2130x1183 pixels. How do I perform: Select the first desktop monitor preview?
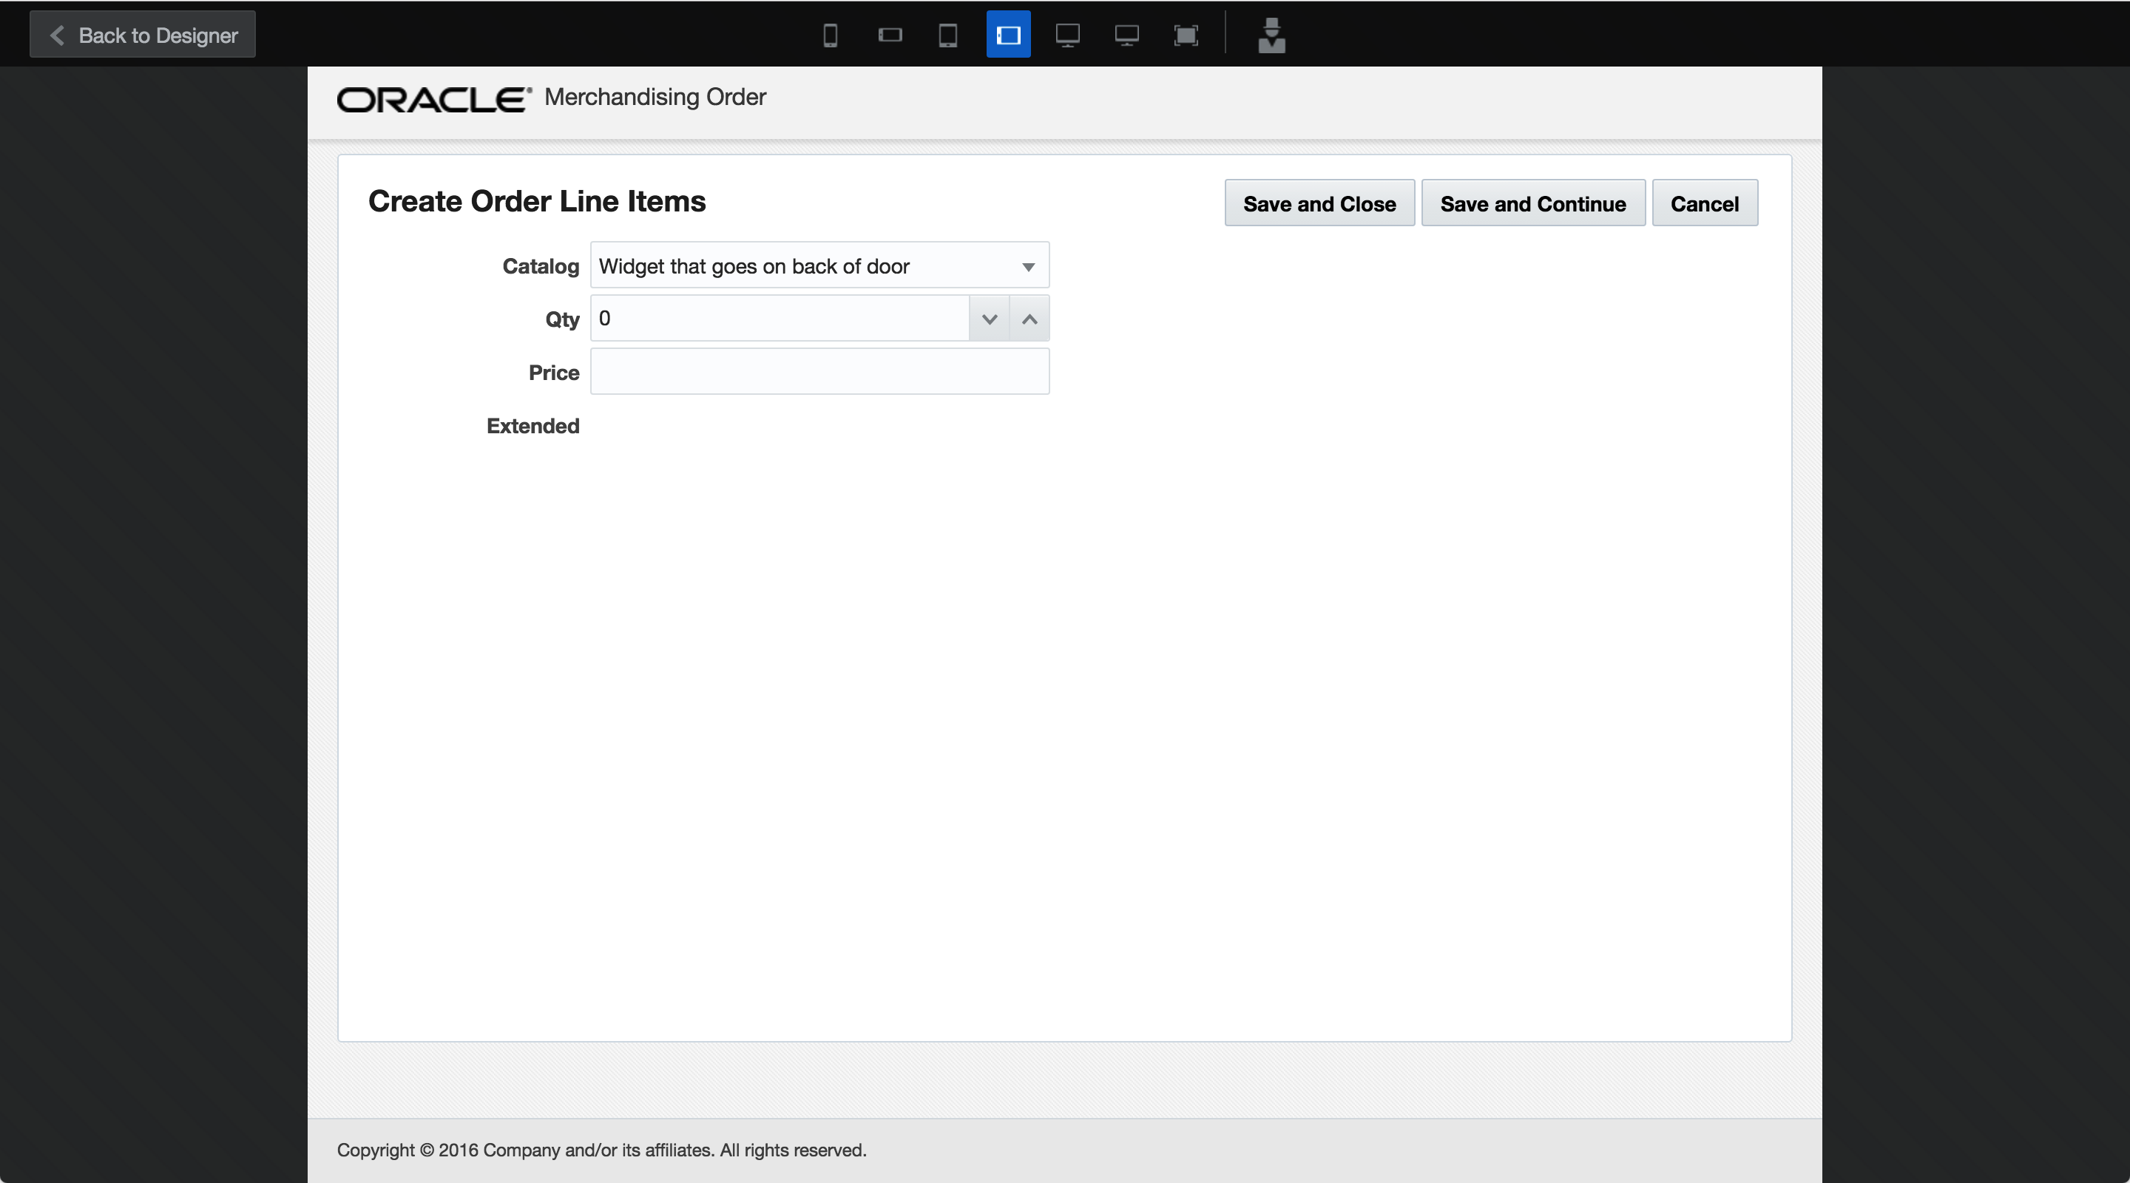pyautogui.click(x=1067, y=35)
